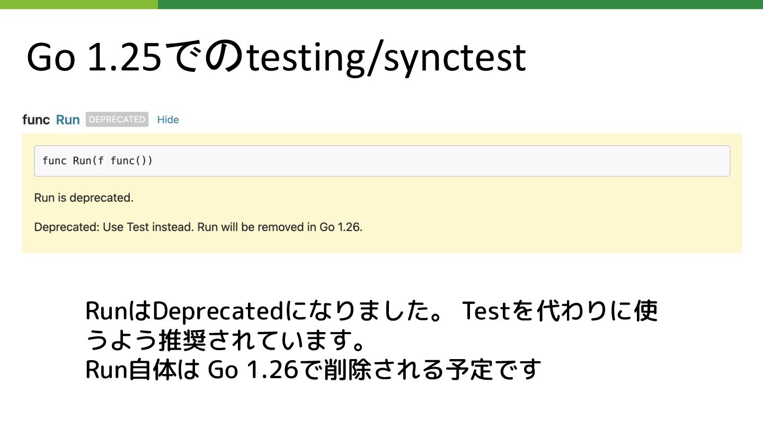Screen dimensions: 763x429
Task: Click the Hide link beside the DEPRECATED badge
Action: [x=168, y=120]
